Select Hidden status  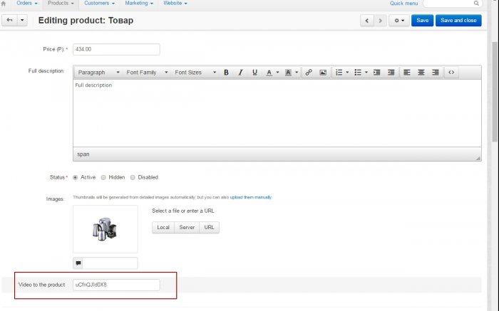coord(103,178)
